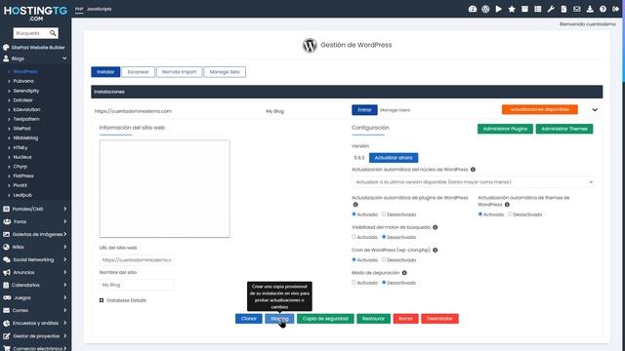Screen dimensions: 625x351
Task: Click the logout arrow icon
Action: click(x=616, y=9)
